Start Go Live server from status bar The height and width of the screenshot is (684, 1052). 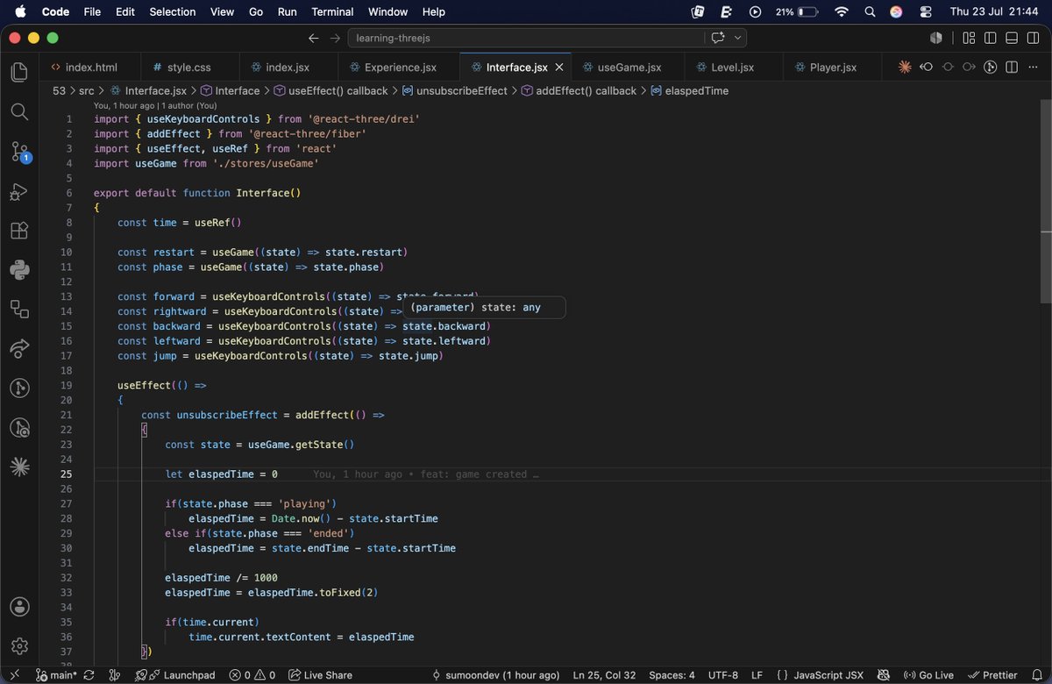pyautogui.click(x=928, y=675)
